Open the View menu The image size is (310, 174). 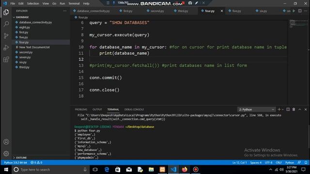46,3
